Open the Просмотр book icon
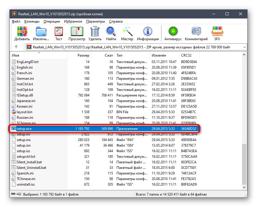The width and height of the screenshot is (257, 207). [x=77, y=31]
